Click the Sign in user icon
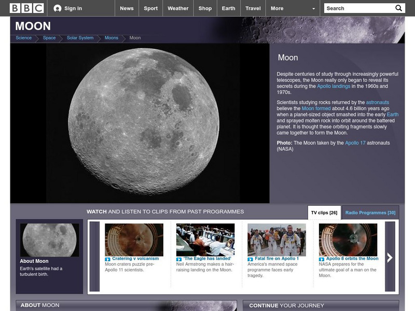415x311 pixels. (58, 8)
